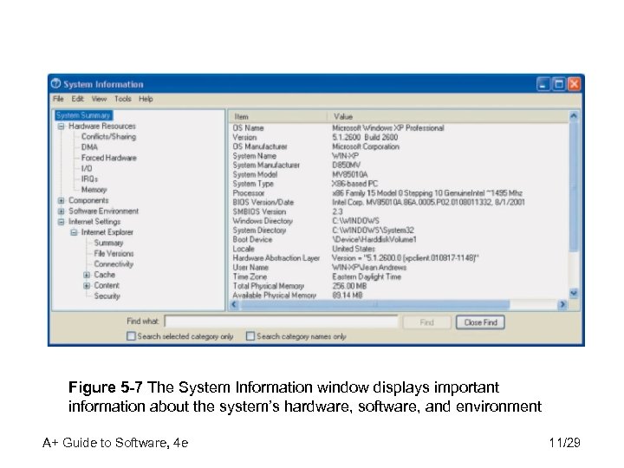This screenshot has height=468, width=624.
Task: Minimize the System Information window
Action: click(543, 84)
